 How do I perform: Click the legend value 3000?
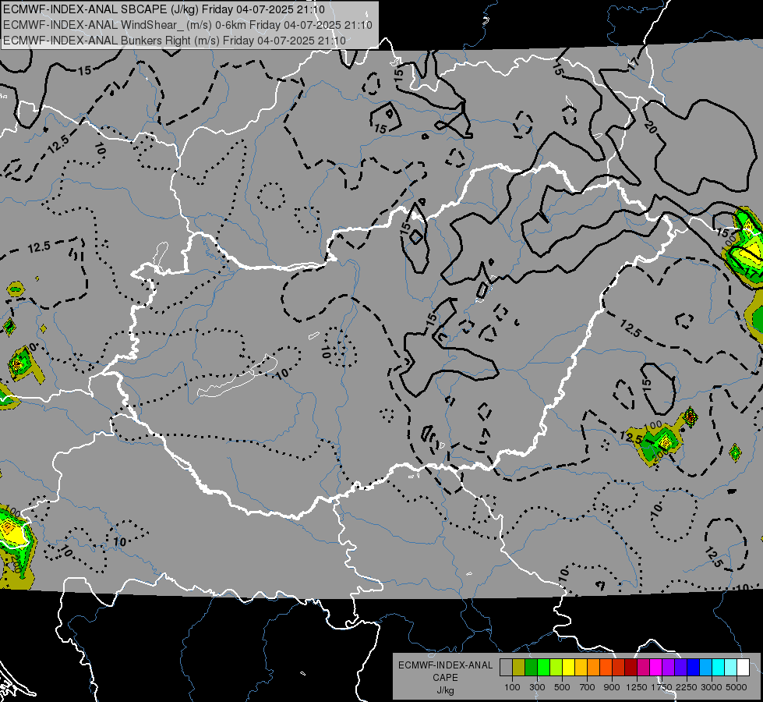tap(712, 687)
